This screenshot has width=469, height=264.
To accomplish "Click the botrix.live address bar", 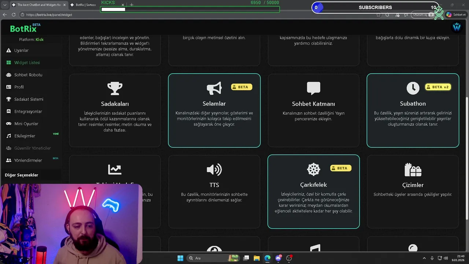I will (198, 15).
